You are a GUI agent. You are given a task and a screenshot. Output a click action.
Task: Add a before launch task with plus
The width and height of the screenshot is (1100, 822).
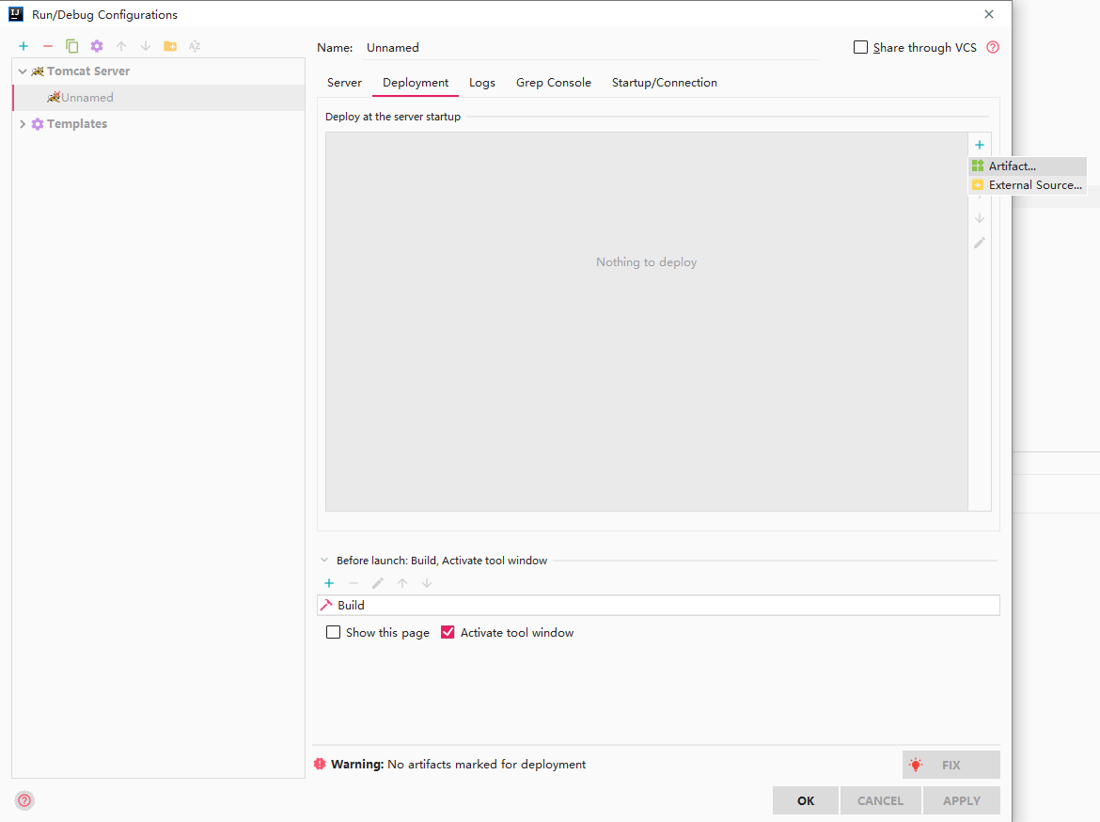pos(329,582)
